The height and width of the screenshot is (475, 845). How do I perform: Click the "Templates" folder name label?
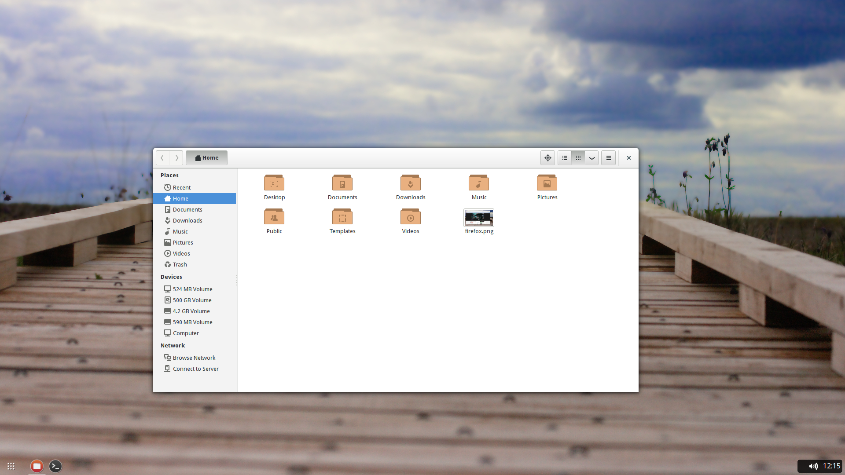click(x=342, y=231)
